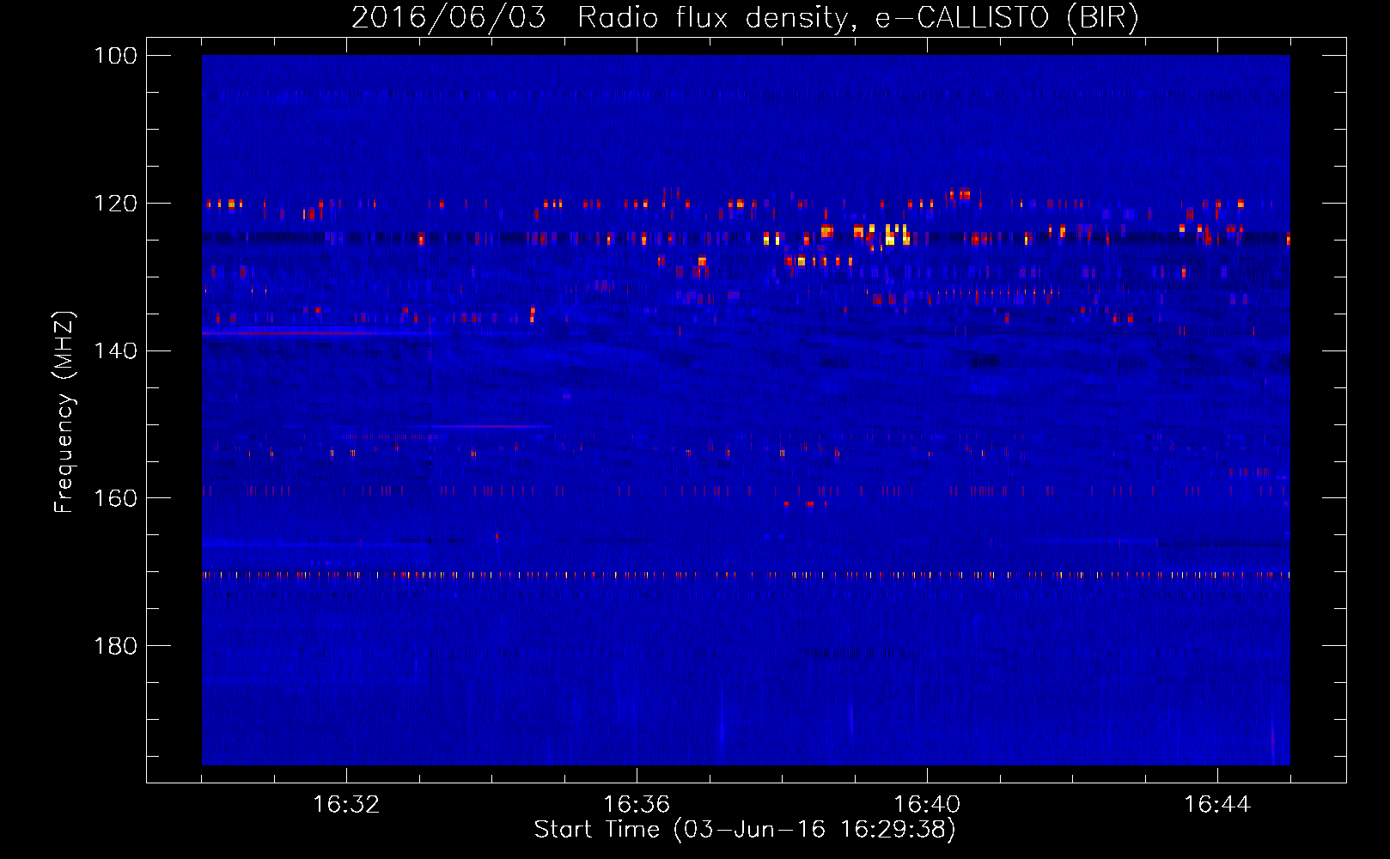Click the plot title mentioning e-CALLISTO (BIR)
The width and height of the screenshot is (1390, 859).
pyautogui.click(x=745, y=17)
